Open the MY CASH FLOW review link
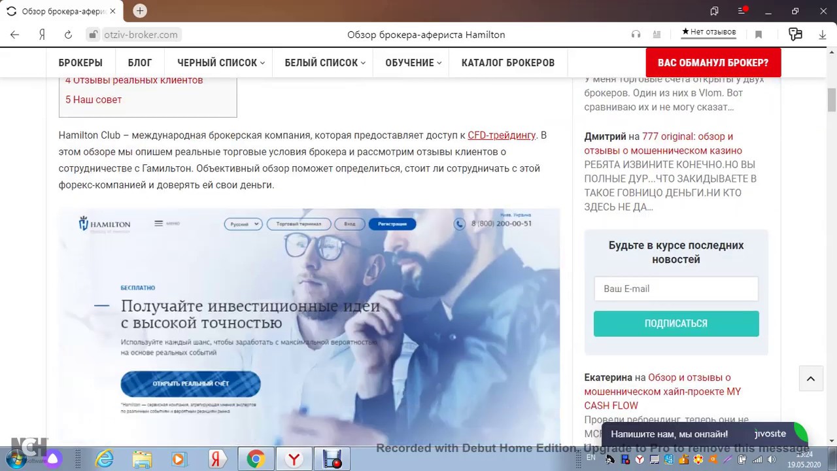 point(662,391)
